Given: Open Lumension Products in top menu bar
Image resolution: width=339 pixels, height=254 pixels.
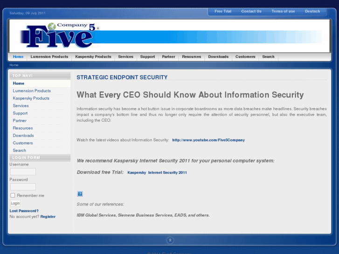Looking at the screenshot, I should click(x=49, y=57).
